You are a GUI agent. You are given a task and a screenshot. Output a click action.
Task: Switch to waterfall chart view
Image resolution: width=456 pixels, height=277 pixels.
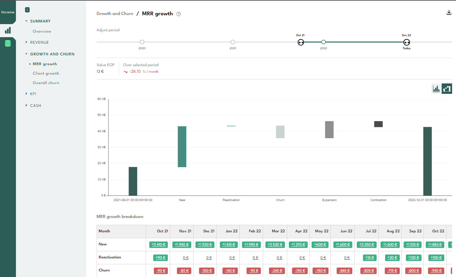447,89
